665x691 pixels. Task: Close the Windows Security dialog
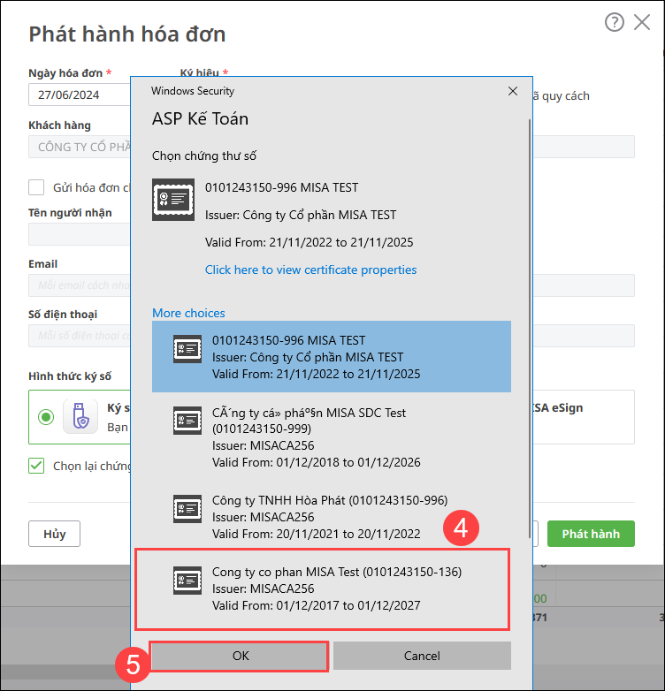pyautogui.click(x=512, y=91)
